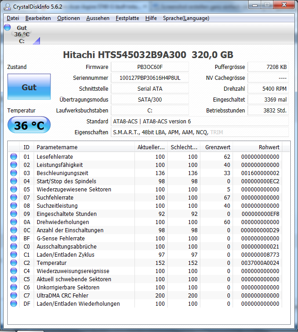Click the empty NV Cachegrösse value field
Screen dimensions: 298x332
[268, 78]
